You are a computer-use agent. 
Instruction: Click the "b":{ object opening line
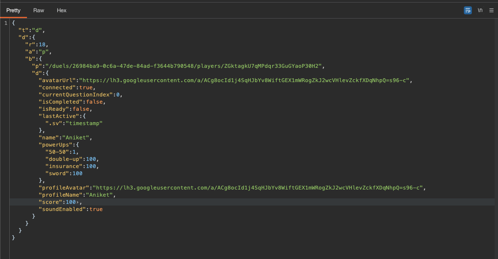click(33, 59)
